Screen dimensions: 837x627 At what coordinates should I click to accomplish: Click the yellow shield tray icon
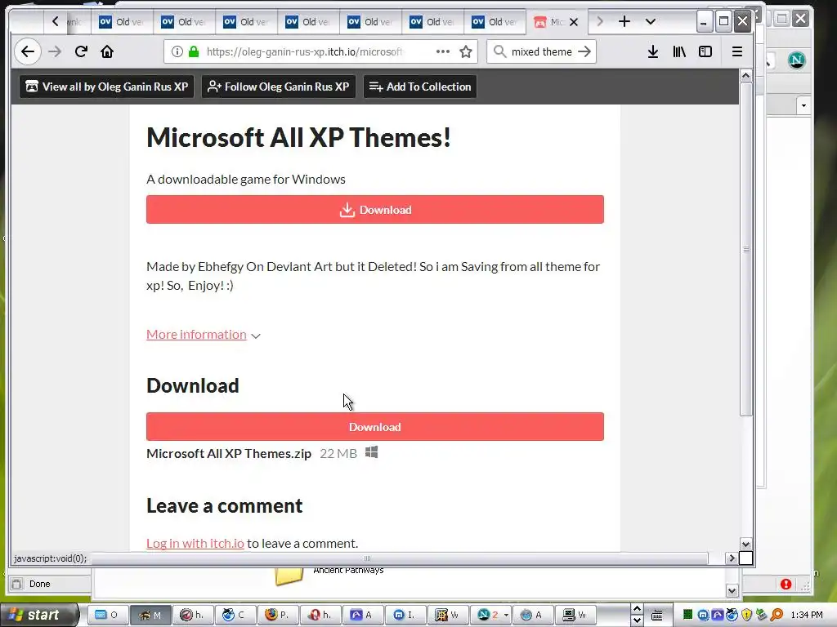[x=747, y=615]
